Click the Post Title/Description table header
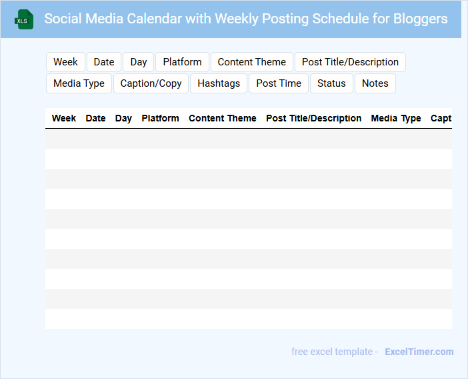Image resolution: width=468 pixels, height=379 pixels. (x=313, y=118)
